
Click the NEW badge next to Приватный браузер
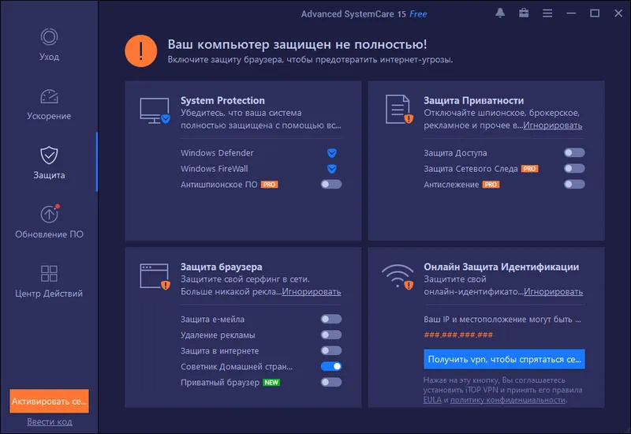[x=271, y=383]
